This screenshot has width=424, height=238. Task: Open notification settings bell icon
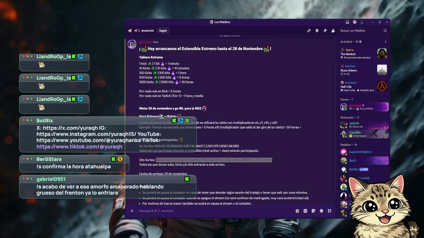coord(317,30)
